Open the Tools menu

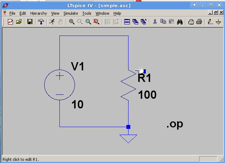(x=87, y=13)
